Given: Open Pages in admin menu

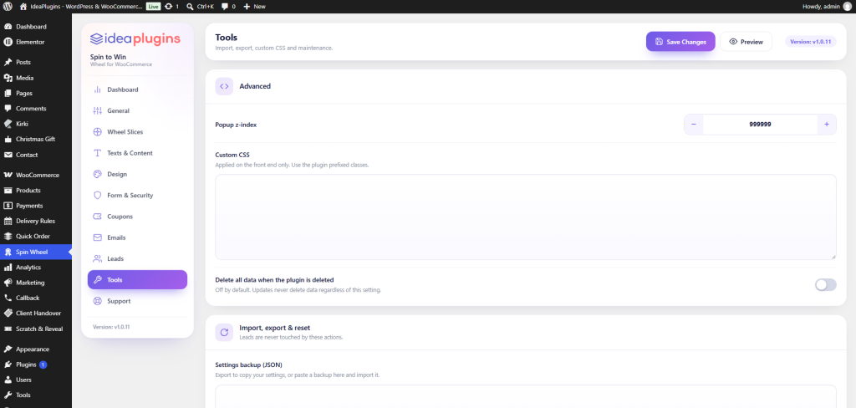Looking at the screenshot, I should [x=35, y=93].
